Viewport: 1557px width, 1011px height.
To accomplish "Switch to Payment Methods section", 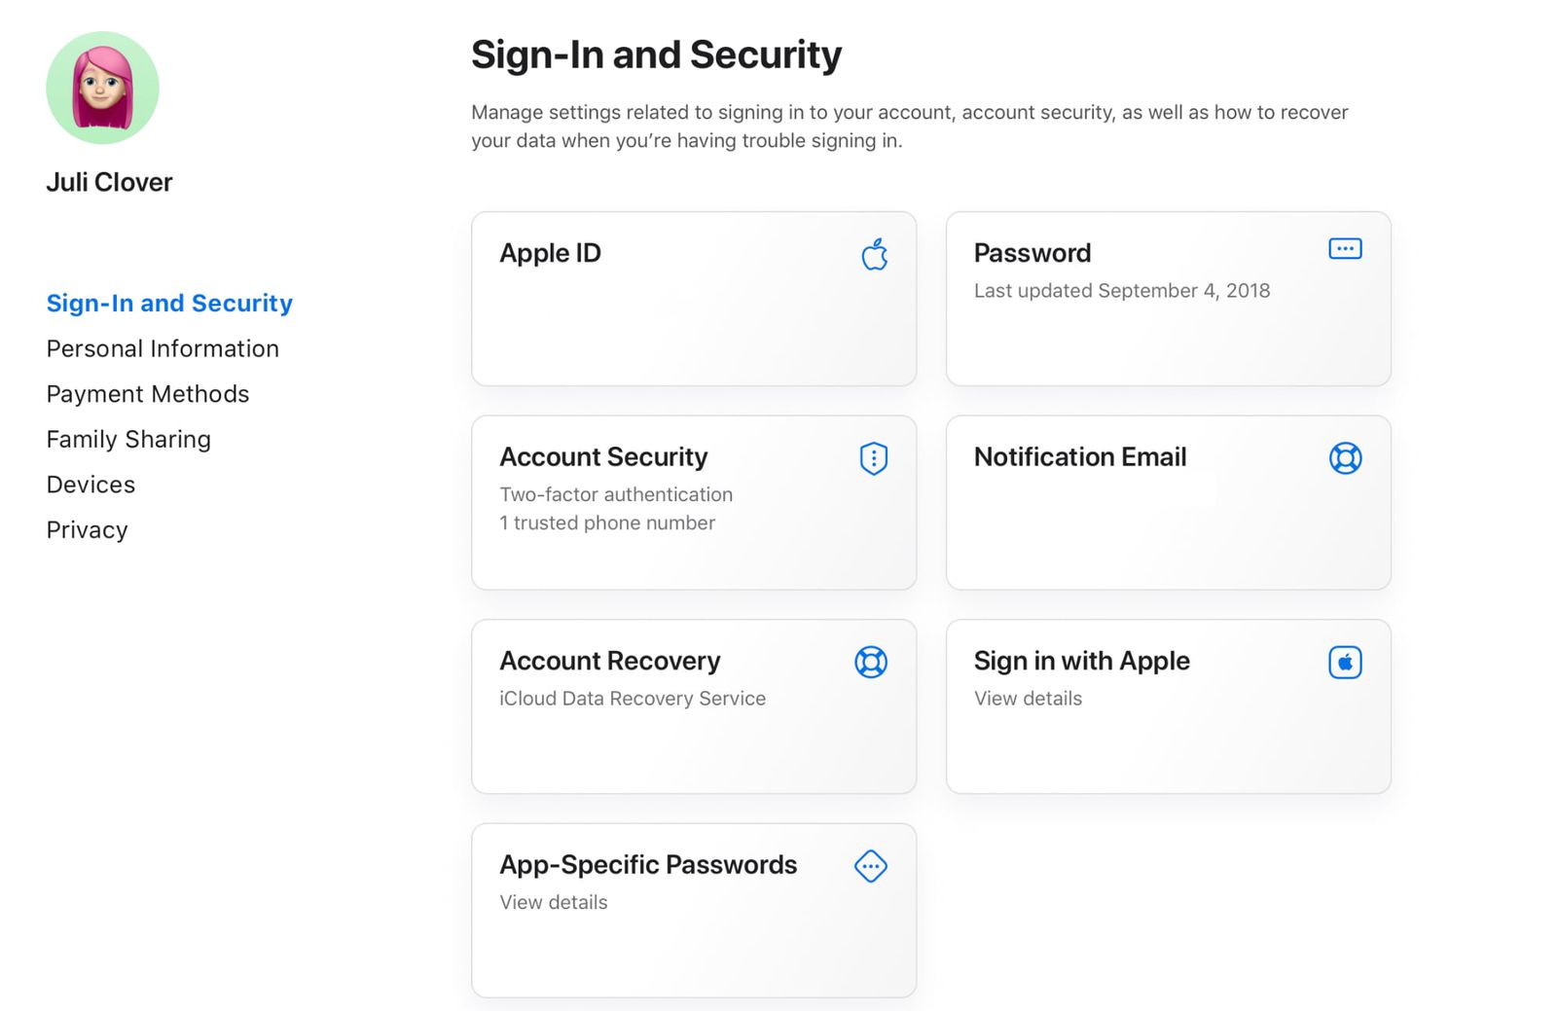I will 147,394.
